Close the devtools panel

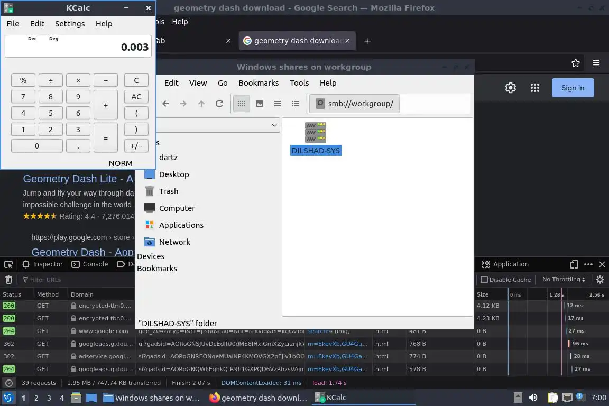[x=602, y=264]
